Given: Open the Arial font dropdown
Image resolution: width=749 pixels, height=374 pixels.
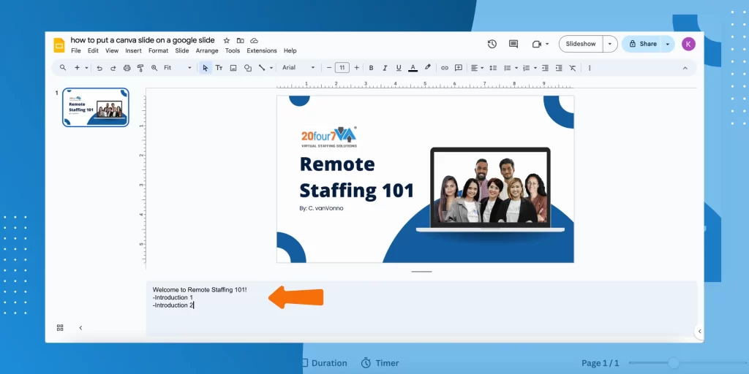Looking at the screenshot, I should point(298,68).
